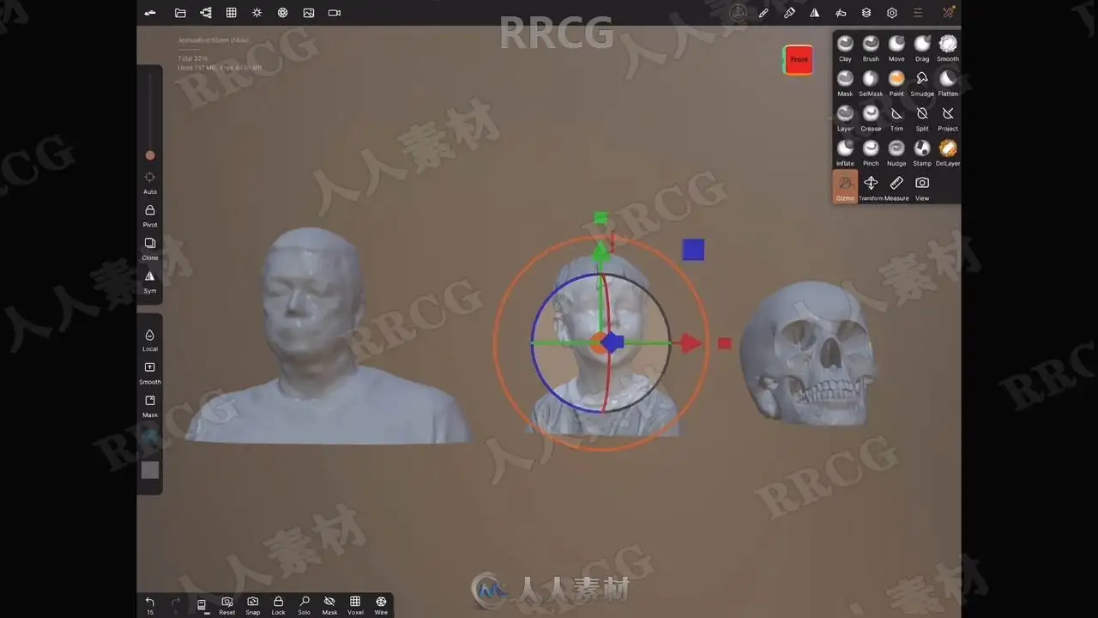Open the gray color swatch
1098x618 pixels.
(x=150, y=470)
